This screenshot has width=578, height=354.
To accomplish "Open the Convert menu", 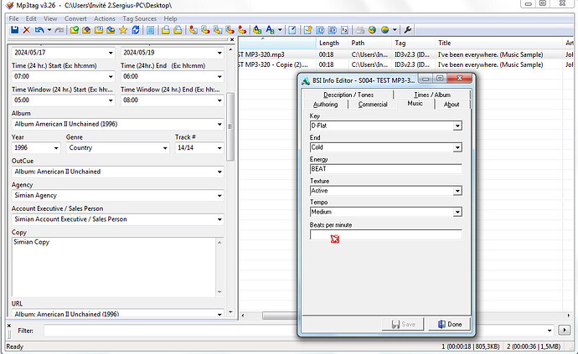I will tap(75, 18).
